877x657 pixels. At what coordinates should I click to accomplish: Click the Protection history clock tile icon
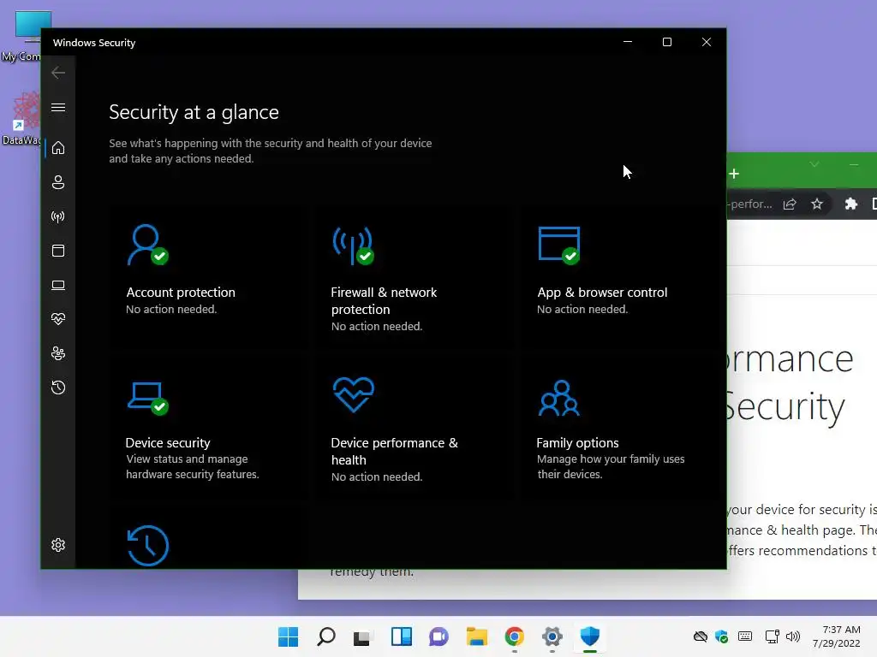point(147,546)
